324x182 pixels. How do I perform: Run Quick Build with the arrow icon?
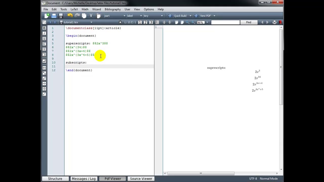[170, 16]
